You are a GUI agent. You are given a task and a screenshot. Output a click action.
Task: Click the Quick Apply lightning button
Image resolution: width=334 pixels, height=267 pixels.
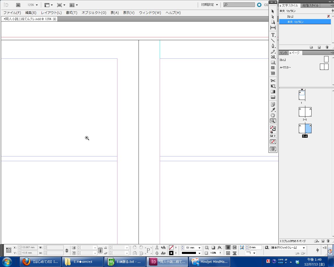[317, 250]
